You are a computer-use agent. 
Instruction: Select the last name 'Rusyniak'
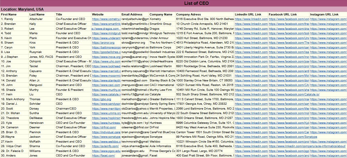point(42,52)
